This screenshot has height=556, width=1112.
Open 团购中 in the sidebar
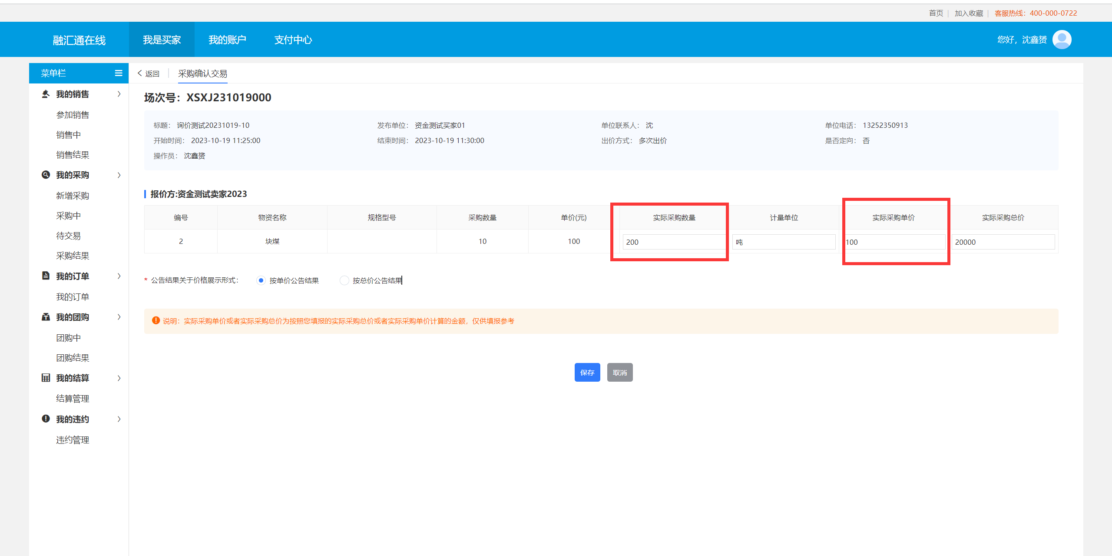pyautogui.click(x=68, y=338)
